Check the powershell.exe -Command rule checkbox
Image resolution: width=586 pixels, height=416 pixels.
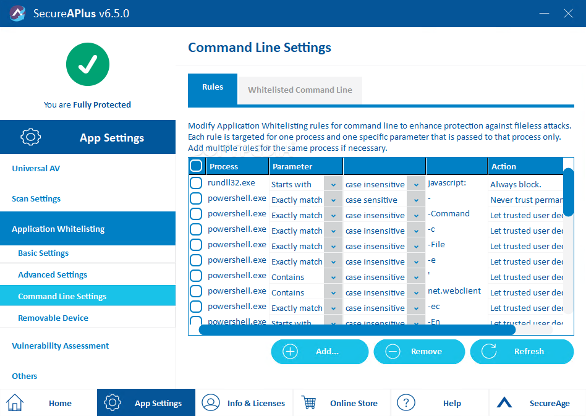point(196,214)
